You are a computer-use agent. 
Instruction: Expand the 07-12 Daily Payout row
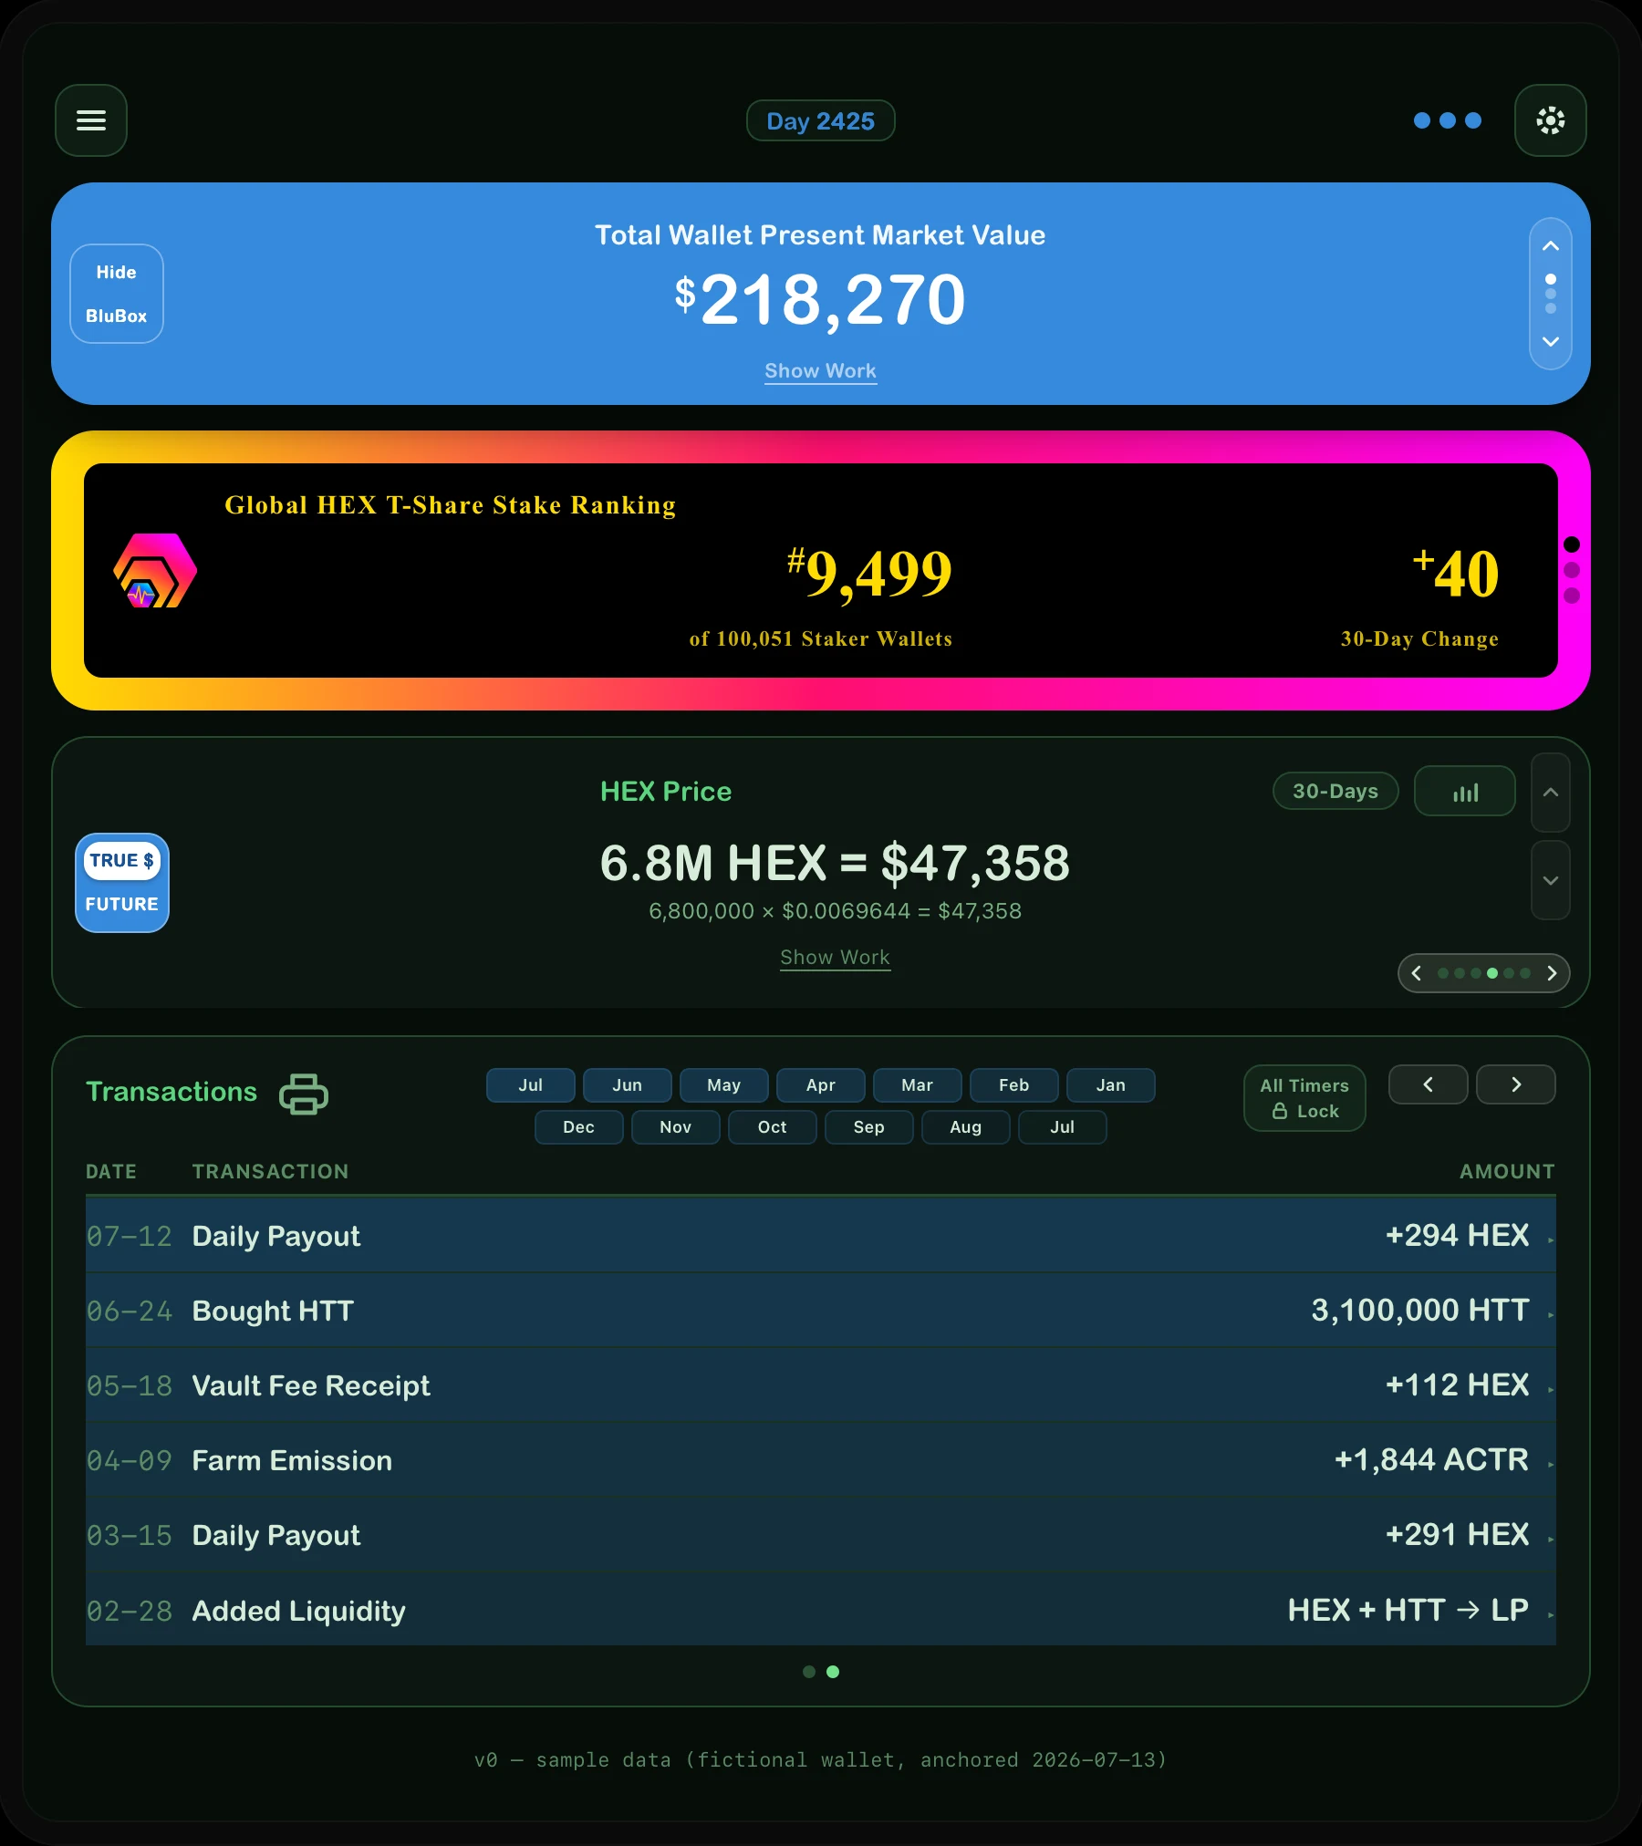click(821, 1236)
